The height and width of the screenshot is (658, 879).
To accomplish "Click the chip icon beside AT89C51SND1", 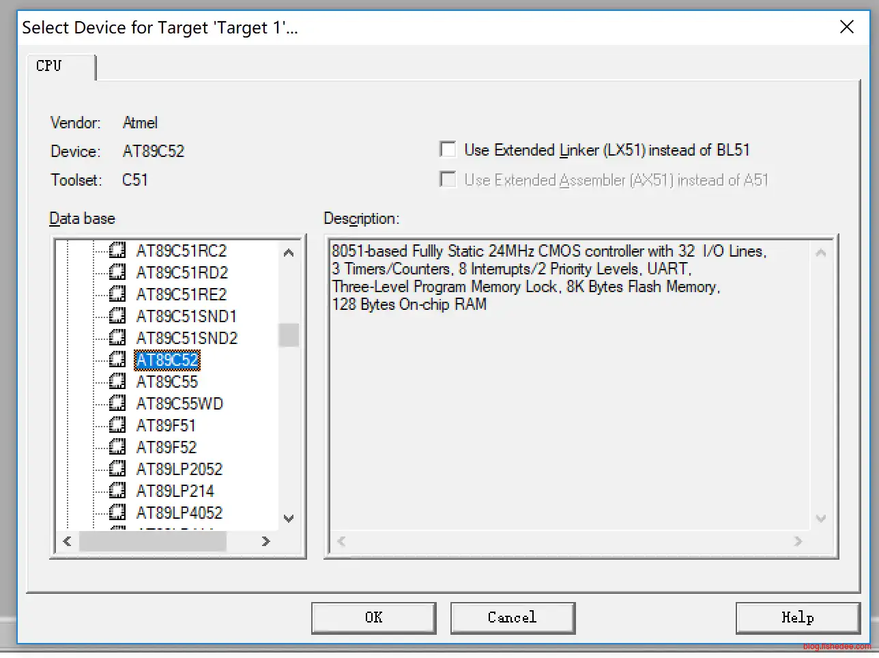I will (x=117, y=316).
